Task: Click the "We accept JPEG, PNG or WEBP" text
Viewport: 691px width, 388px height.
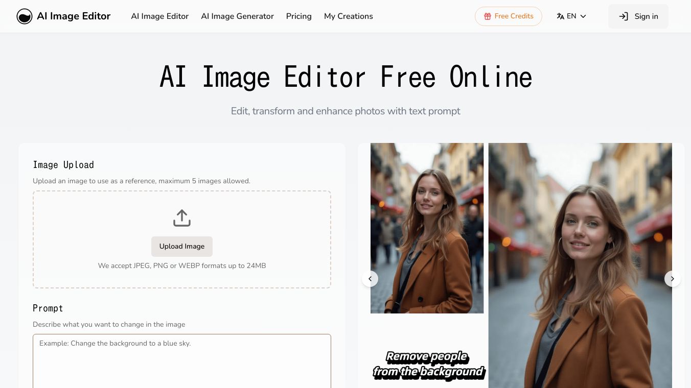Action: point(182,265)
